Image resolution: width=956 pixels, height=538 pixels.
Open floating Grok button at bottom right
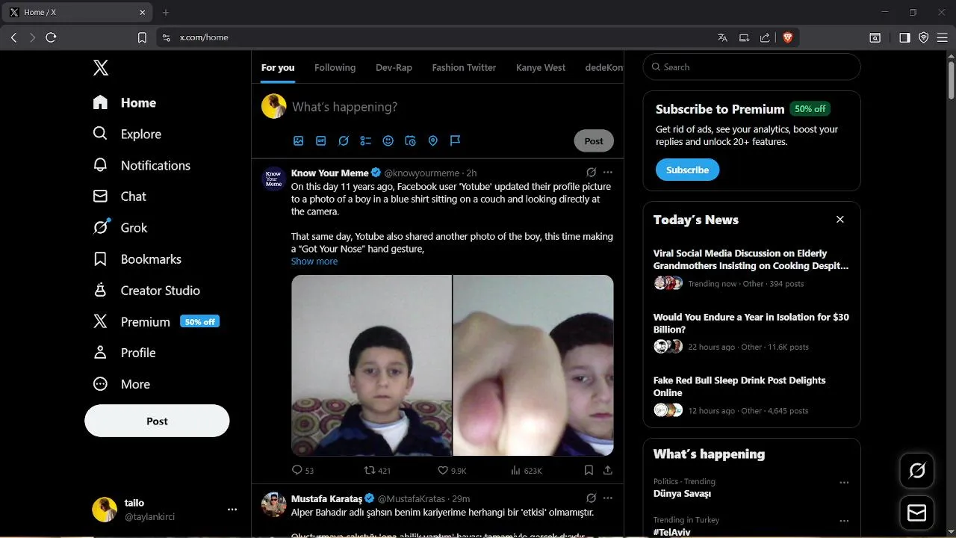916,471
